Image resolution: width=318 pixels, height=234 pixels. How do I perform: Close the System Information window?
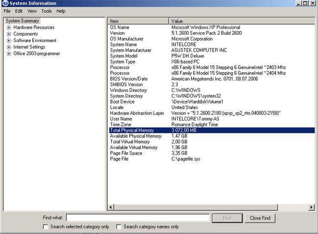[x=313, y=3]
